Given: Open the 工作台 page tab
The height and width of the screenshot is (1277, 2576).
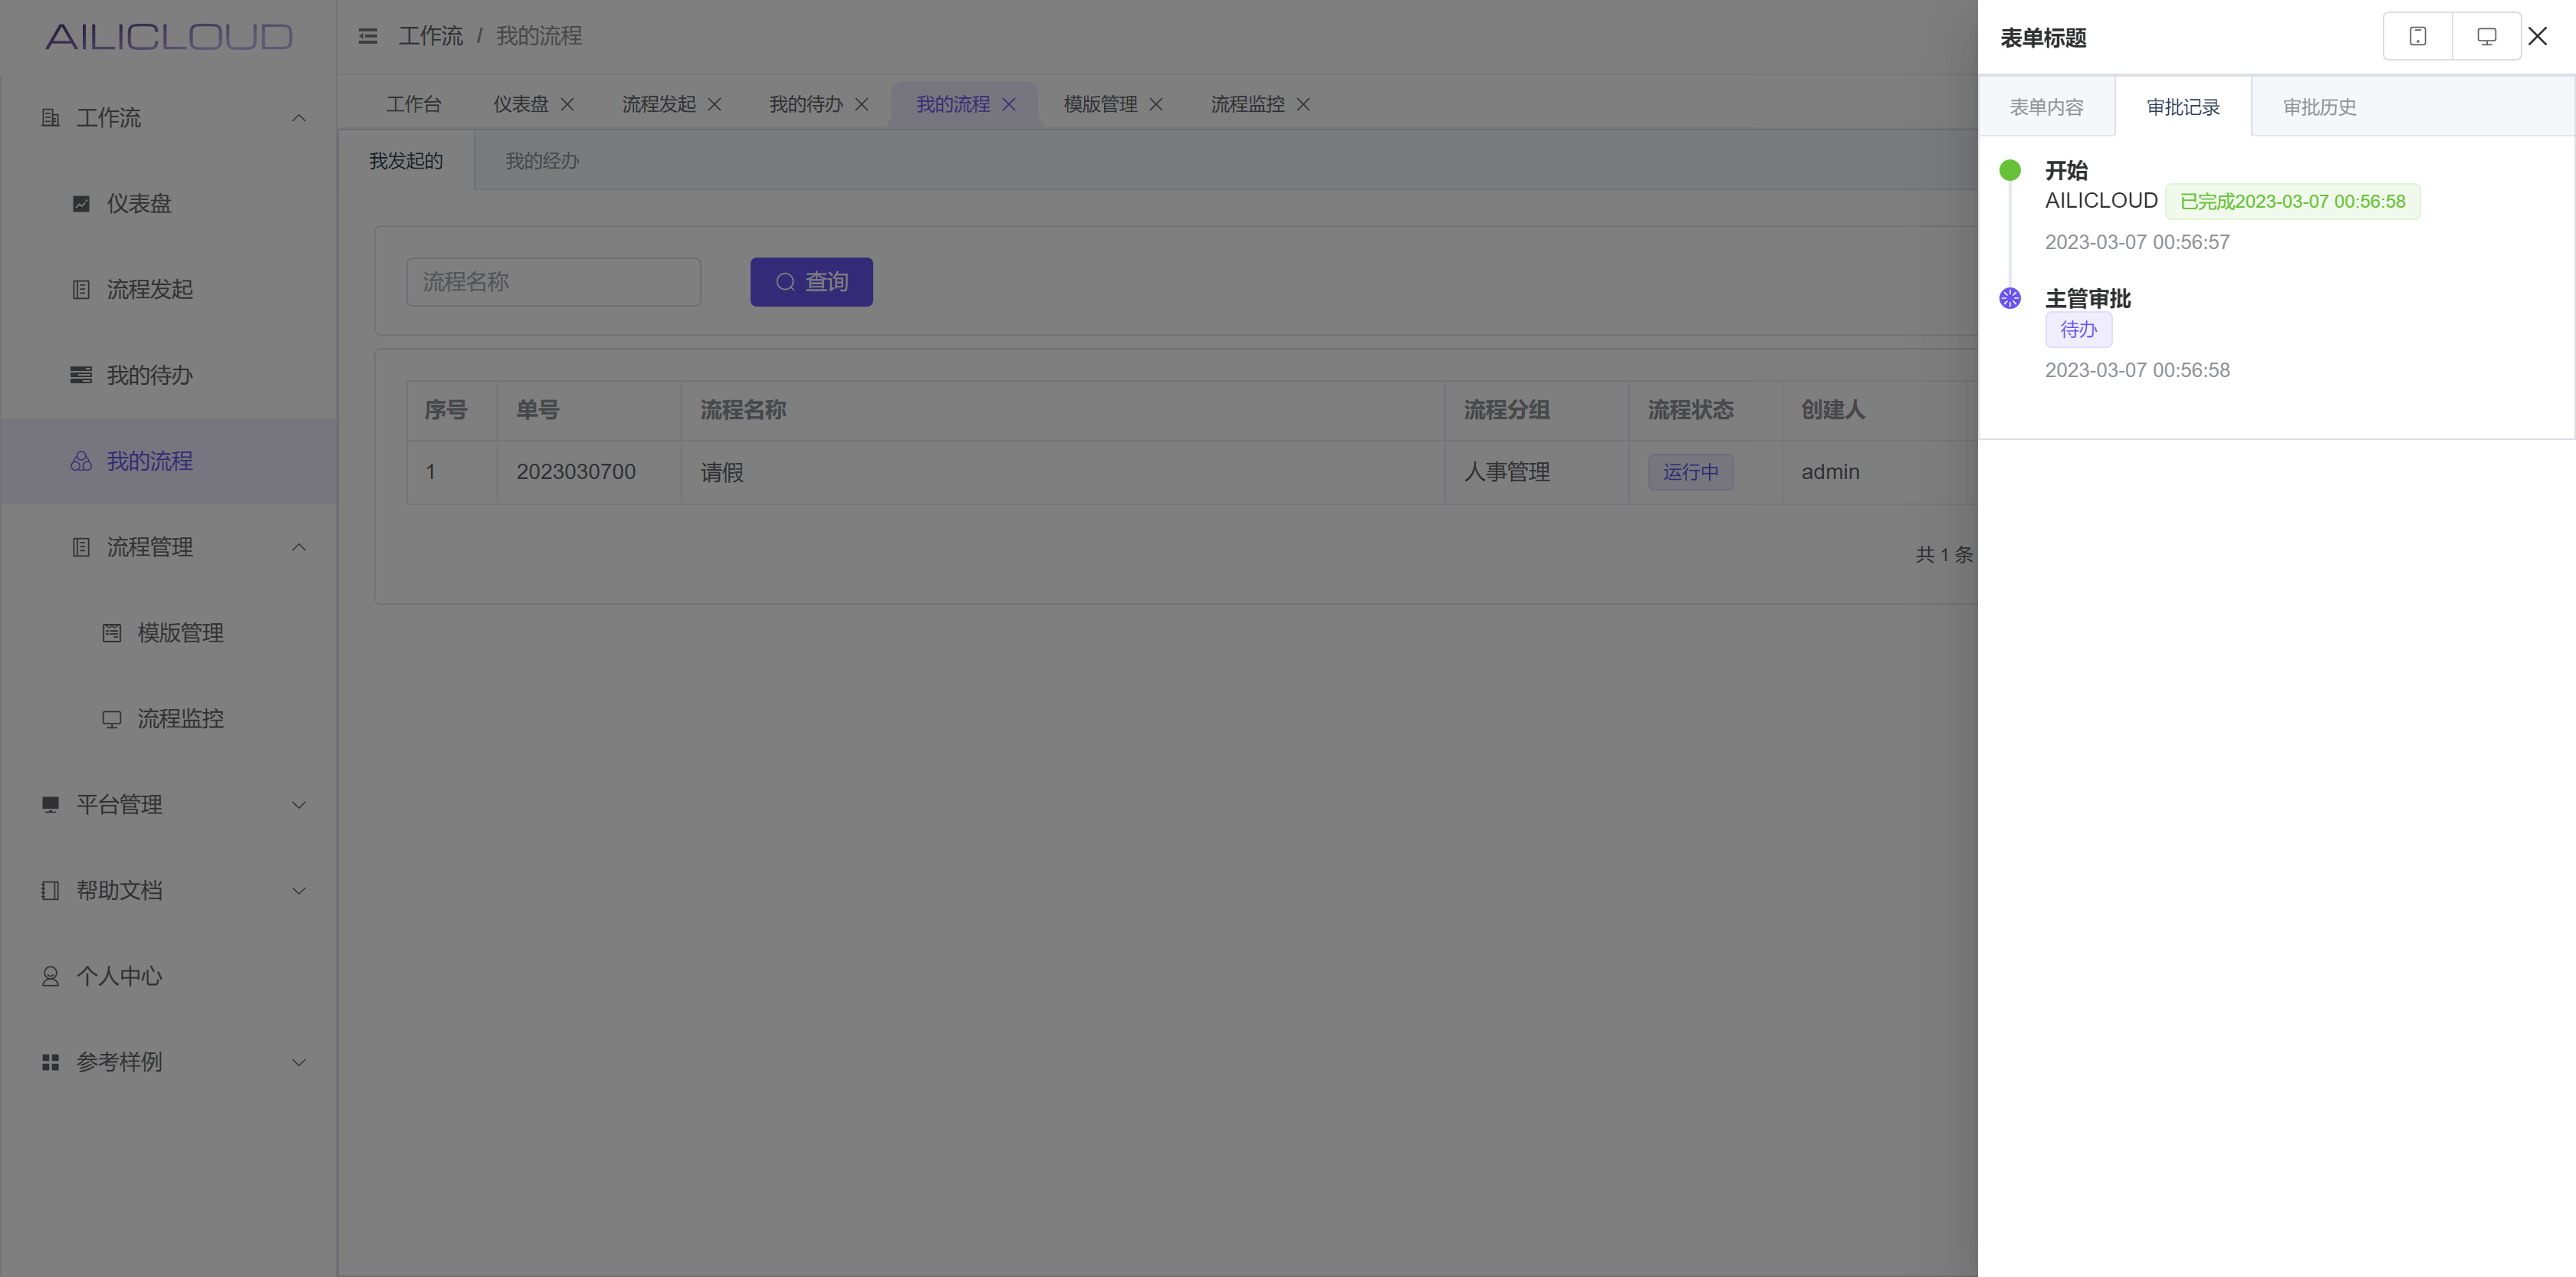Looking at the screenshot, I should (414, 104).
